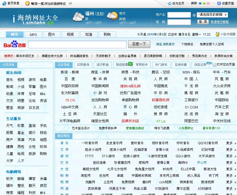Expand 更多 in the 购物 row
Image resolution: width=237 pixels, height=195 pixels.
[231, 175]
